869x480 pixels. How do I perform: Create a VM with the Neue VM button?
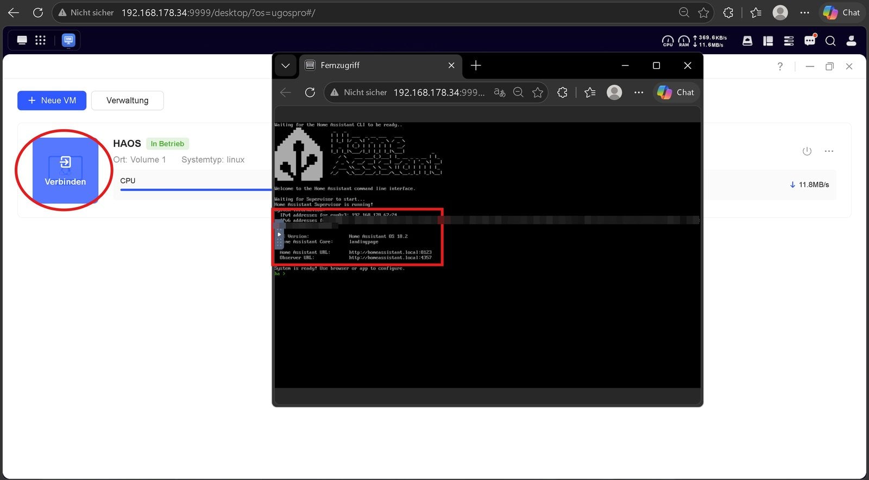point(52,100)
